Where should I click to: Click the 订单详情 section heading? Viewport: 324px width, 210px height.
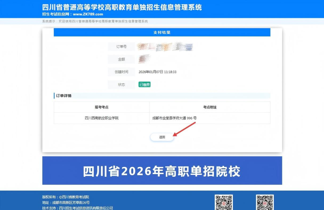[x=64, y=96]
